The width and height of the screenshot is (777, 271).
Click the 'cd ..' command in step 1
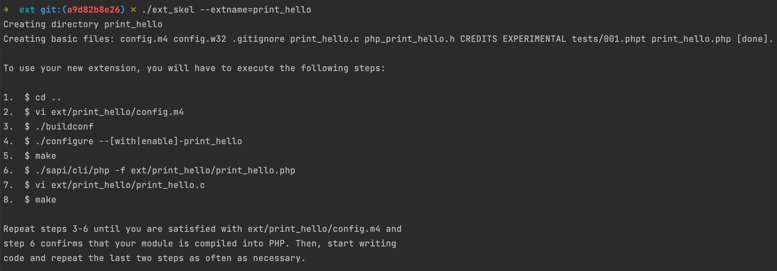48,97
